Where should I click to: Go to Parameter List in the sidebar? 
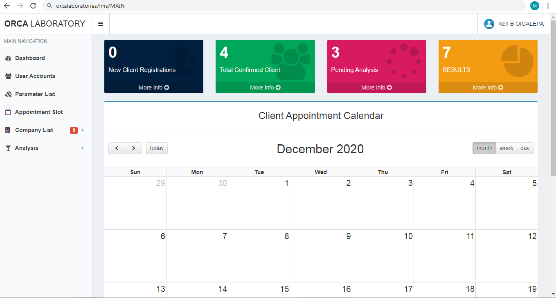coord(46,94)
